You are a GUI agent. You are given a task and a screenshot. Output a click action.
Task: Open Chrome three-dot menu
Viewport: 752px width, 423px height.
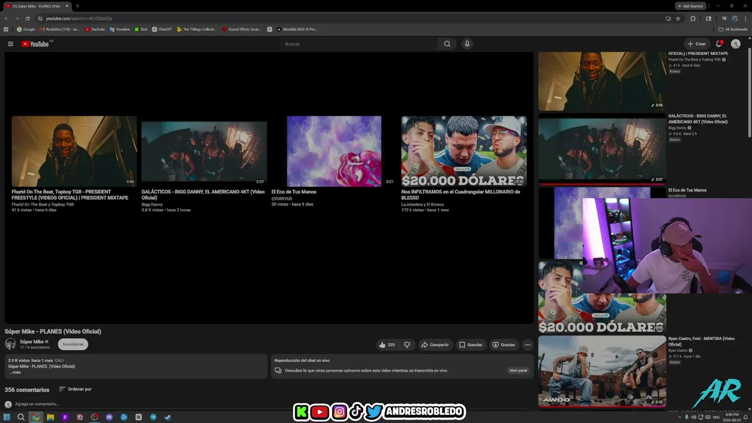[x=746, y=18]
